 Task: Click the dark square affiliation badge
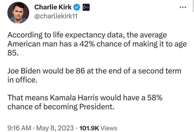tap(86, 7)
